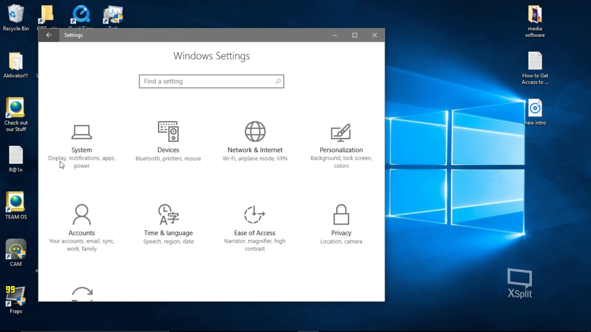Image resolution: width=591 pixels, height=332 pixels.
Task: Open the Network & Internet globe icon
Action: click(x=255, y=131)
